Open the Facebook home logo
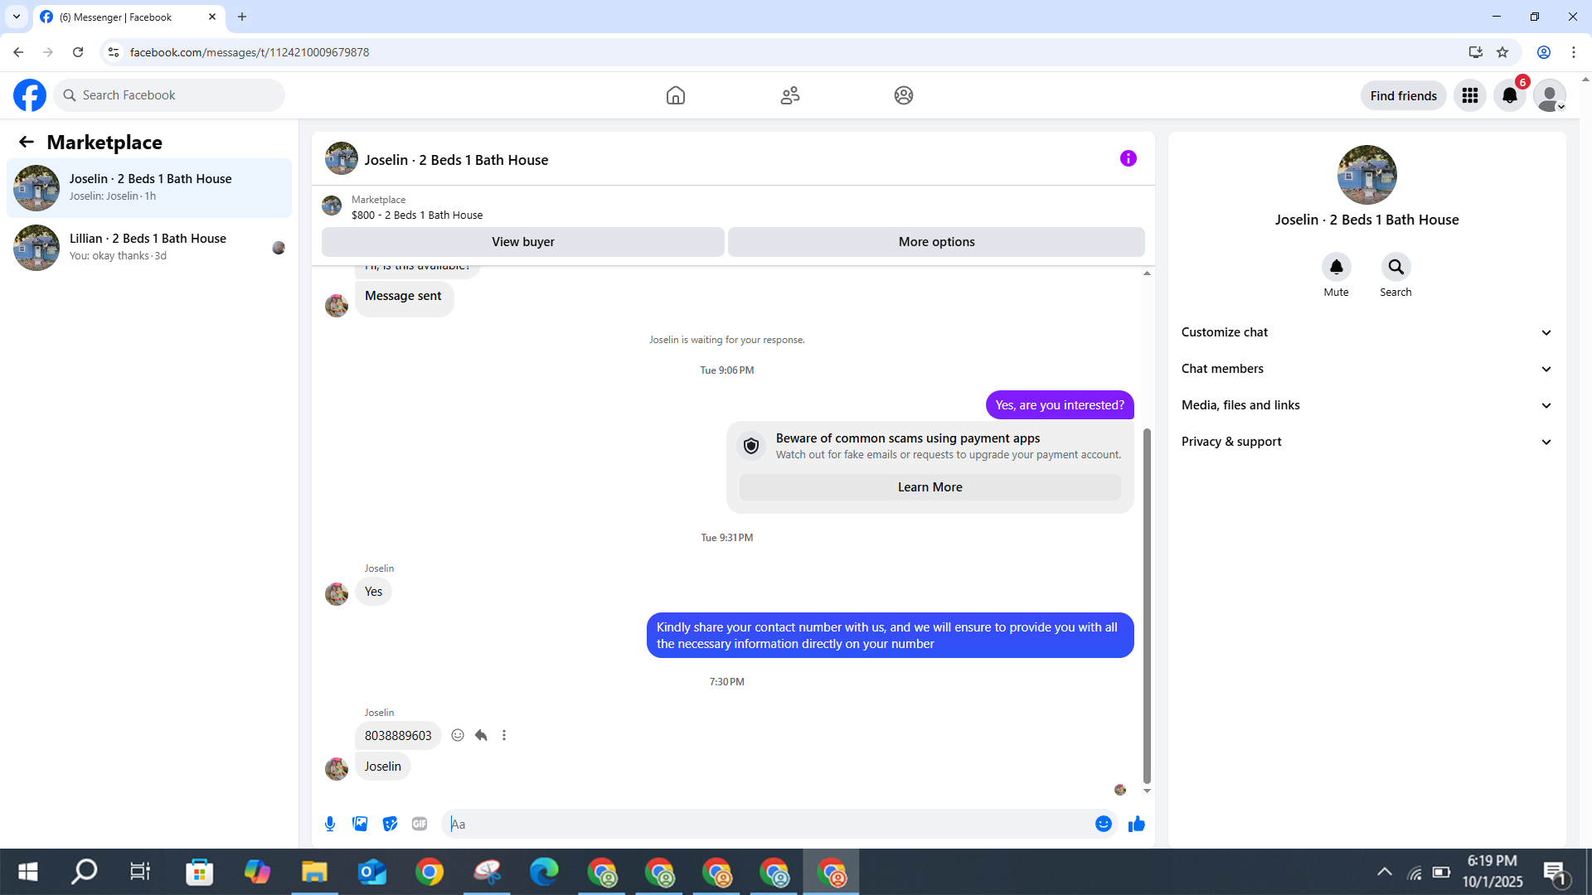Image resolution: width=1592 pixels, height=895 pixels. pyautogui.click(x=30, y=95)
